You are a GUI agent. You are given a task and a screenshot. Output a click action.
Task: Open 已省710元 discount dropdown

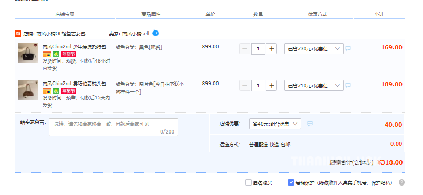click(314, 86)
